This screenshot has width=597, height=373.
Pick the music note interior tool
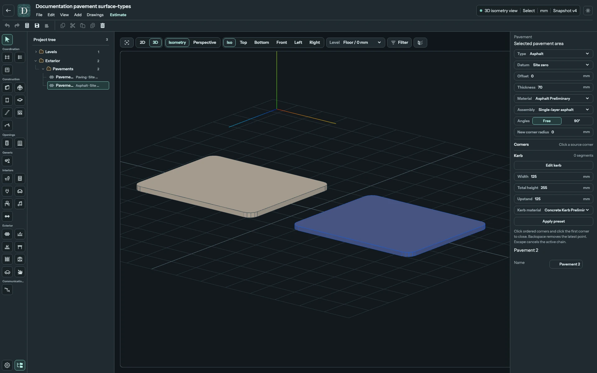[x=20, y=204]
